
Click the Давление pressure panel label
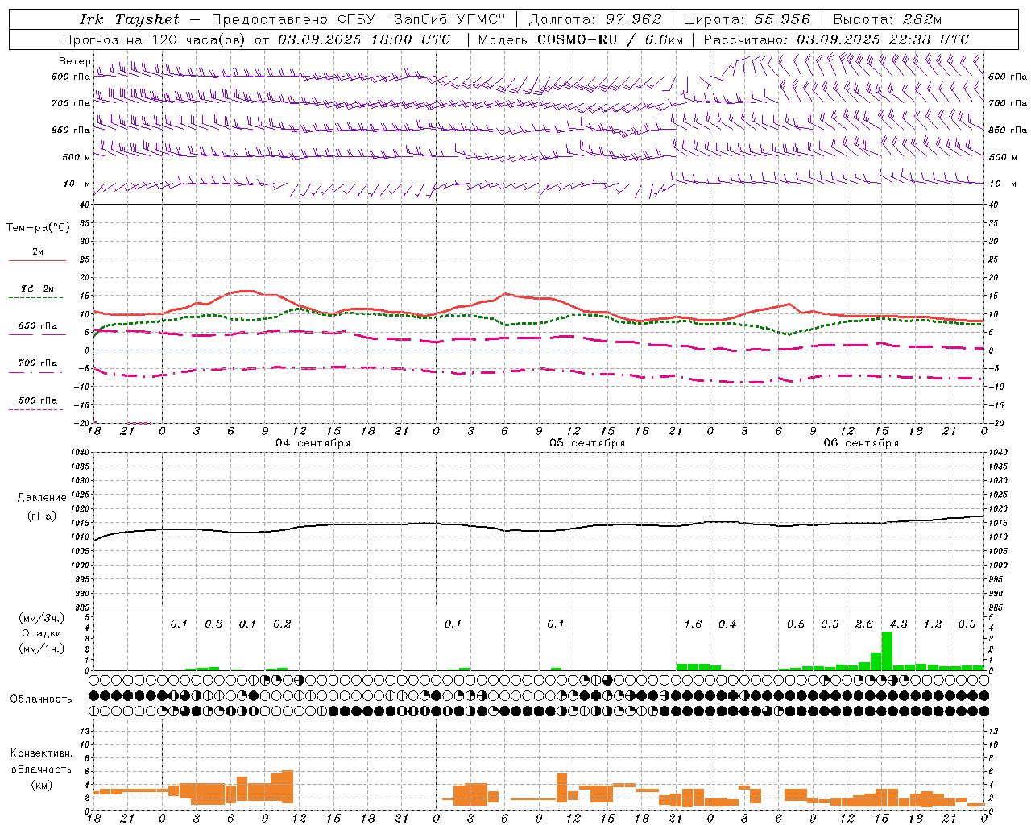pyautogui.click(x=42, y=498)
